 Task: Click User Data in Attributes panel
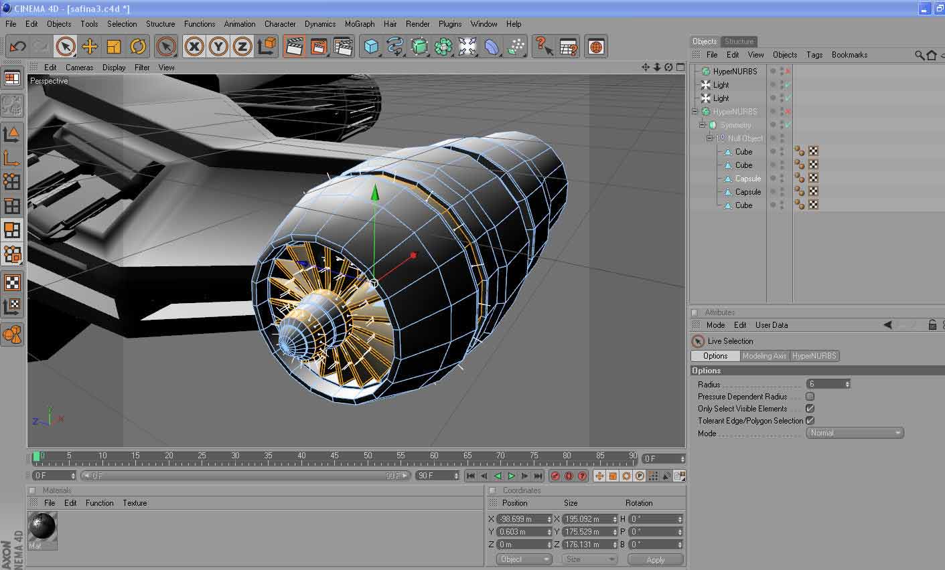(772, 325)
